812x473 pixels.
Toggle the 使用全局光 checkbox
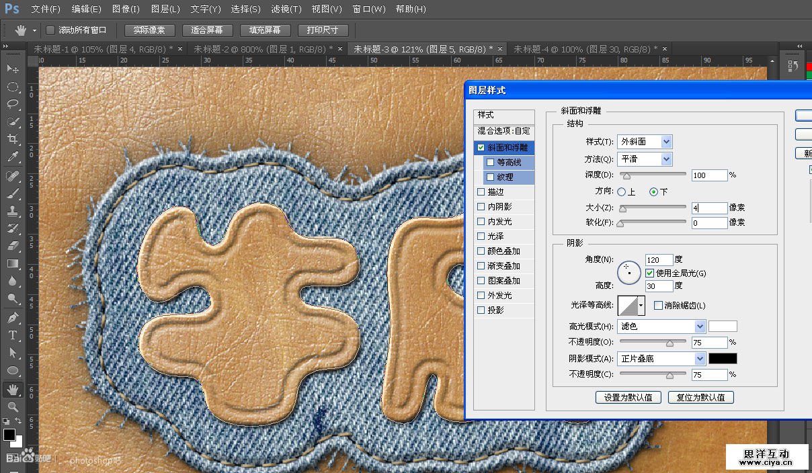[649, 273]
